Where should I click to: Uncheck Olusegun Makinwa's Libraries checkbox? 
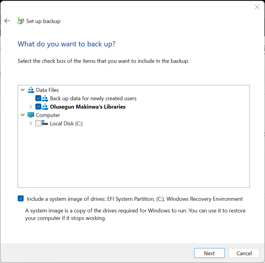click(x=38, y=107)
